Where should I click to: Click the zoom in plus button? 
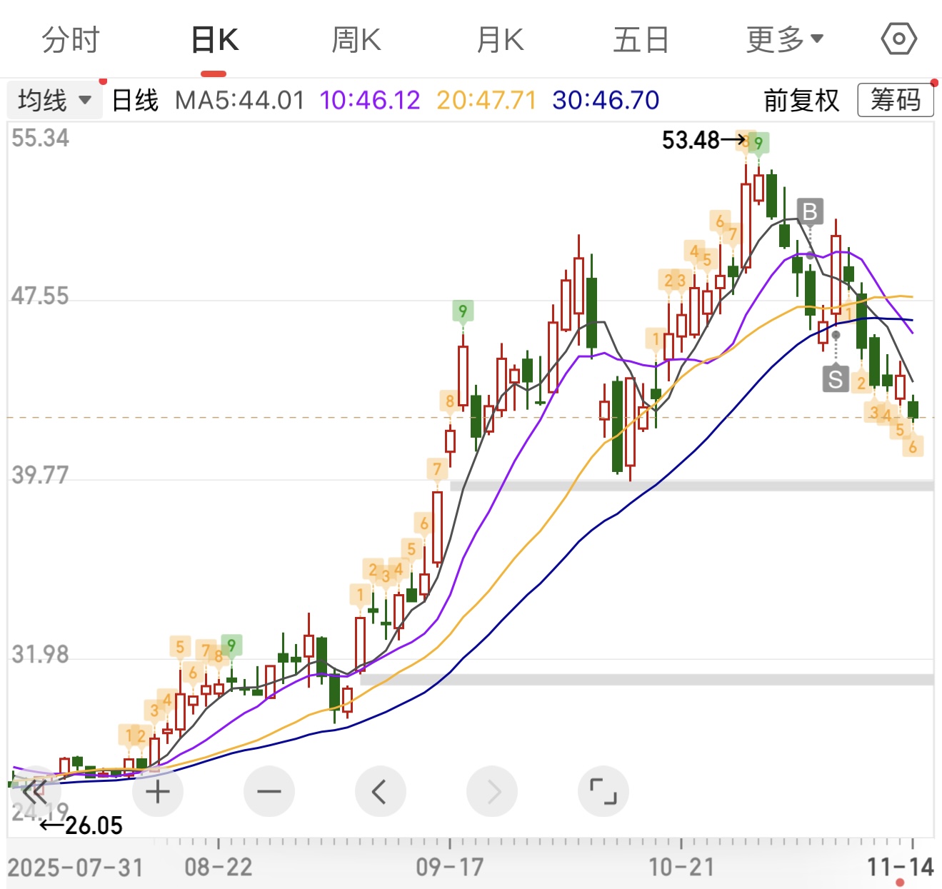click(x=158, y=791)
